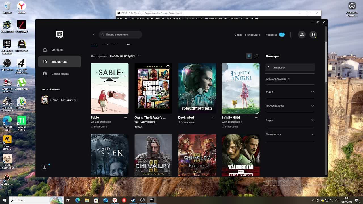Show hidden tray icons chevron
363x204 pixels.
pos(313,200)
